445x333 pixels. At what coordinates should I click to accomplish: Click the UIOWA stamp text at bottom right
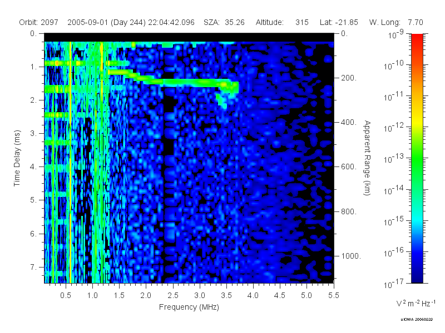tap(416, 320)
